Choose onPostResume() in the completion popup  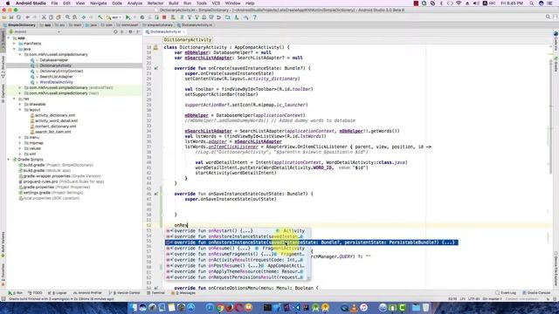235,265
